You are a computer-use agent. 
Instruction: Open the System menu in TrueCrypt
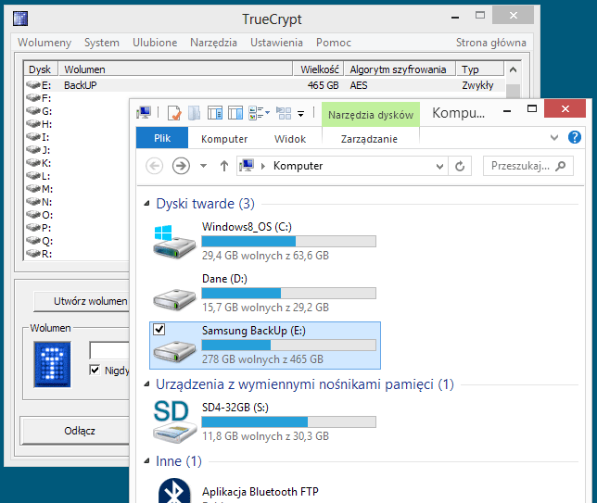click(102, 43)
